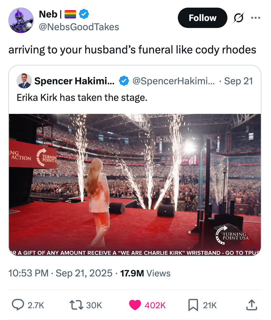Click the @NebsGoodTakes handle
The height and width of the screenshot is (320, 271).
[x=79, y=27]
